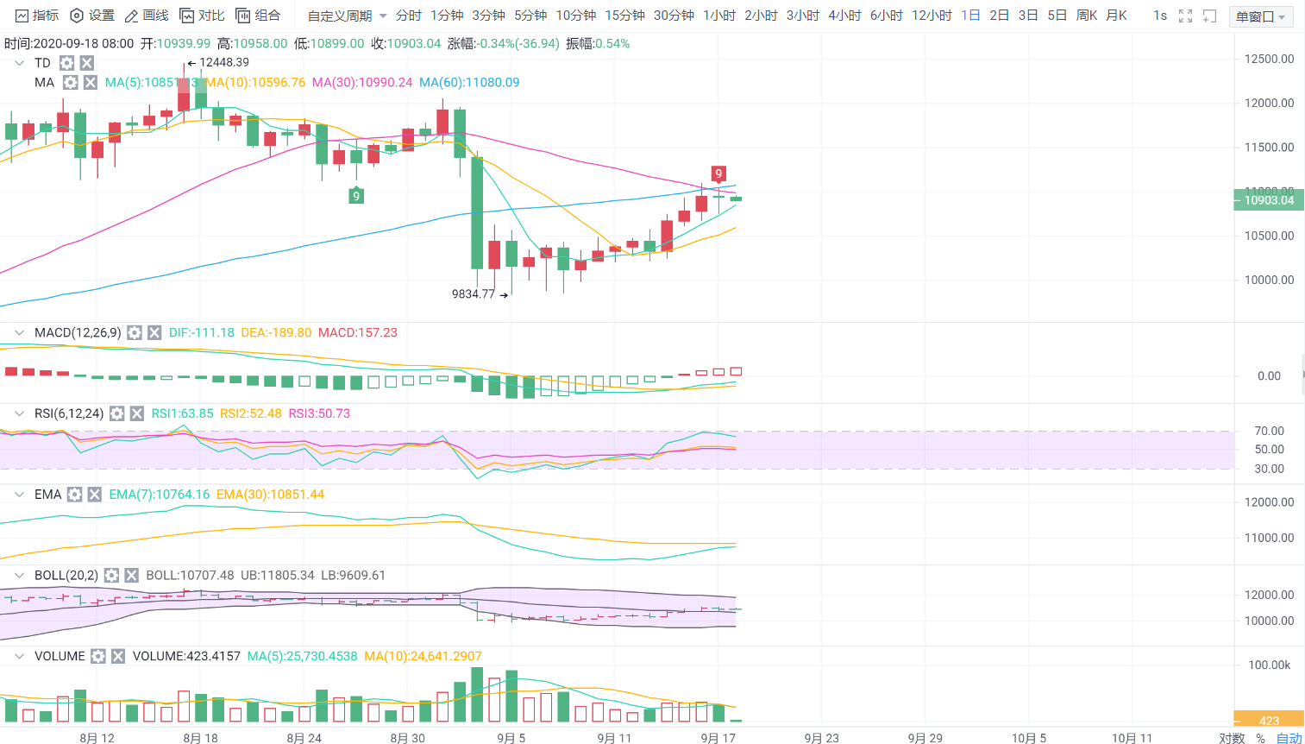This screenshot has width=1305, height=744.
Task: Select the 5日 interval
Action: [x=1057, y=16]
